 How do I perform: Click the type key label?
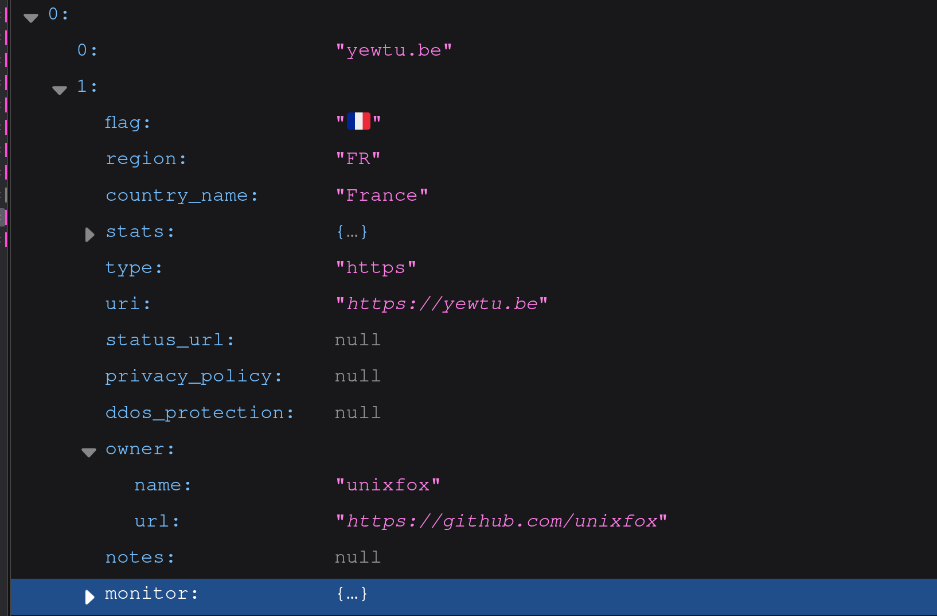click(134, 268)
